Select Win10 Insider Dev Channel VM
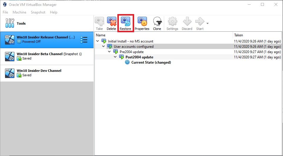Viewport: 283px width, 156px height. [x=47, y=73]
